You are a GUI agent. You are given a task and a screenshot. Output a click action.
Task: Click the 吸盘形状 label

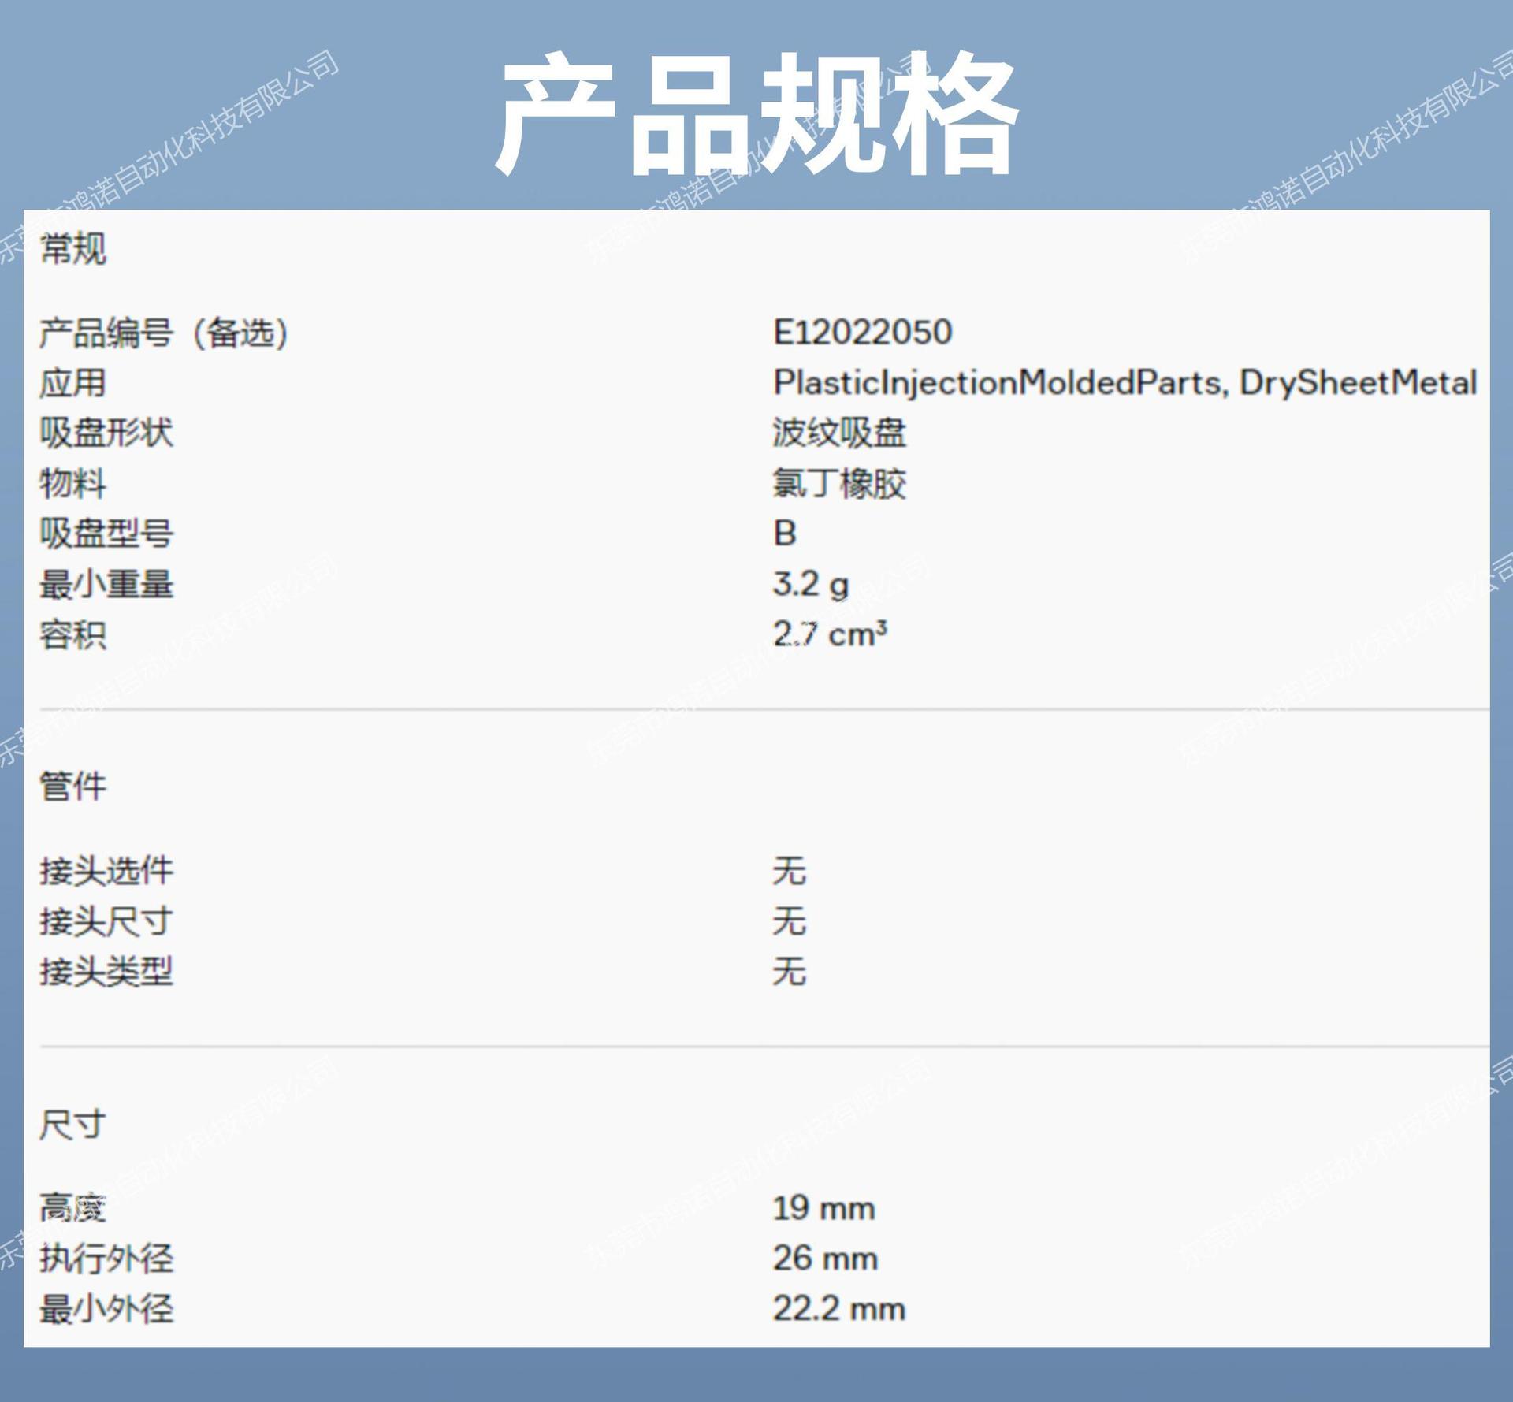(x=106, y=433)
